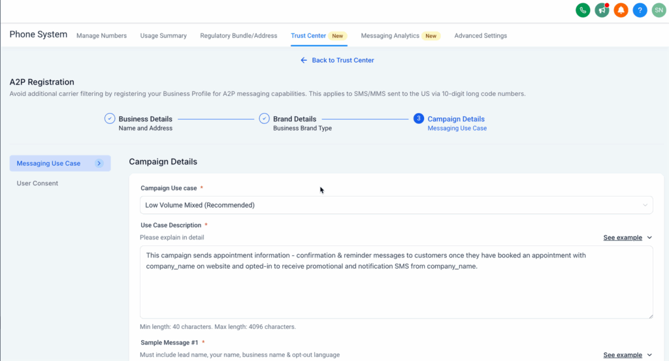This screenshot has height=361, width=669.
Task: Click the Use Case Description field label
Action: pos(171,225)
